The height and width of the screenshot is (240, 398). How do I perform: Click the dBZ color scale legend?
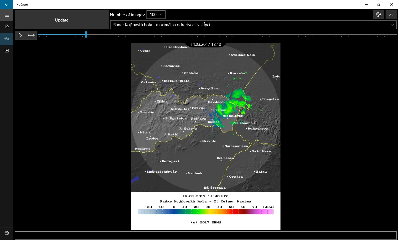[x=206, y=212]
